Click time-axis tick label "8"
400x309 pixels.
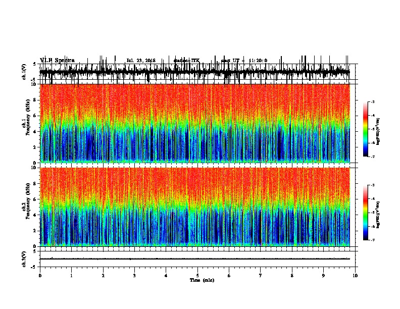tap(292, 276)
